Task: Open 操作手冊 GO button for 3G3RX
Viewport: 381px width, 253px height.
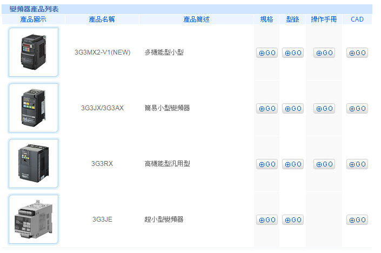Action: tap(324, 164)
